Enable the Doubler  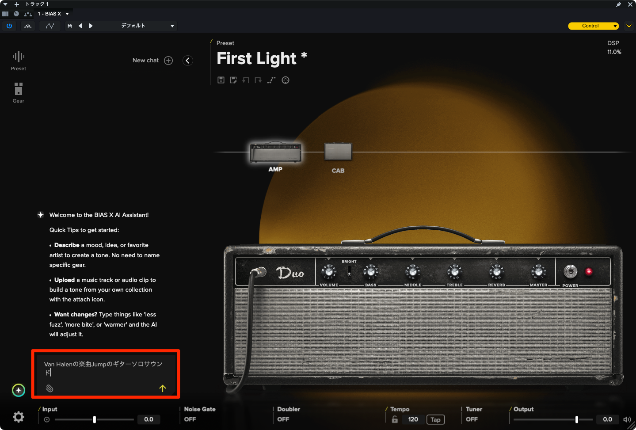283,419
